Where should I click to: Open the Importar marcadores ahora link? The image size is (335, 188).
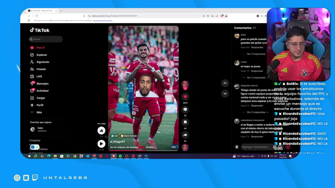coord(103,20)
